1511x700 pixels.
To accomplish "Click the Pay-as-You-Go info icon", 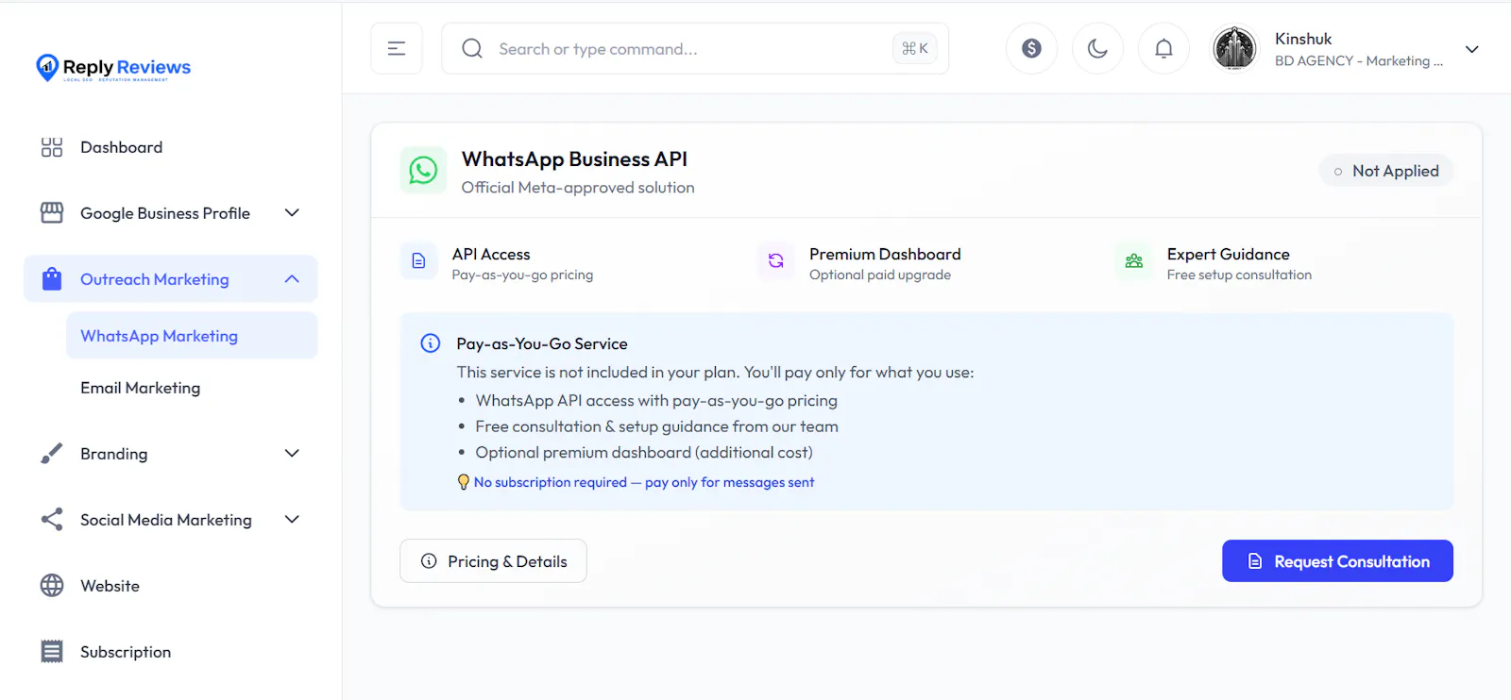I will point(430,343).
